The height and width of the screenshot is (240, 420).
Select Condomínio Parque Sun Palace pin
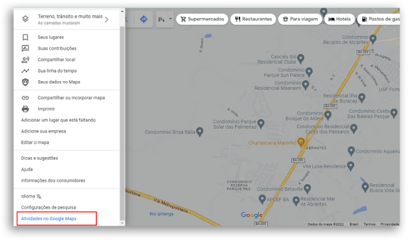309,72
